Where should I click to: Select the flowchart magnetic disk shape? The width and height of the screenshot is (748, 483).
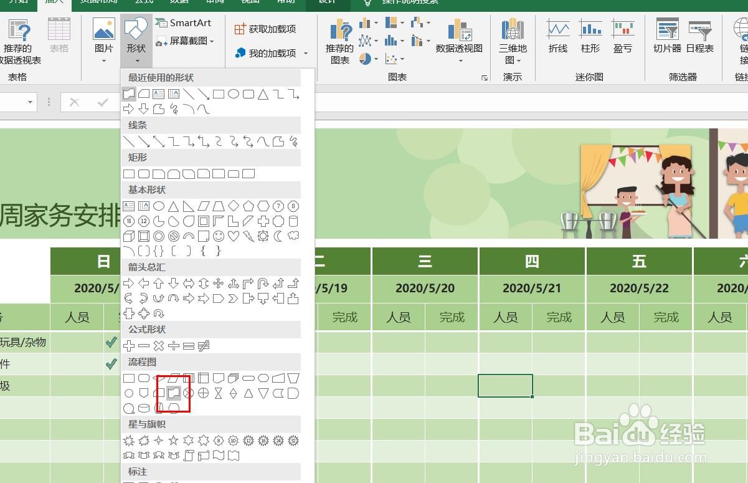[144, 409]
